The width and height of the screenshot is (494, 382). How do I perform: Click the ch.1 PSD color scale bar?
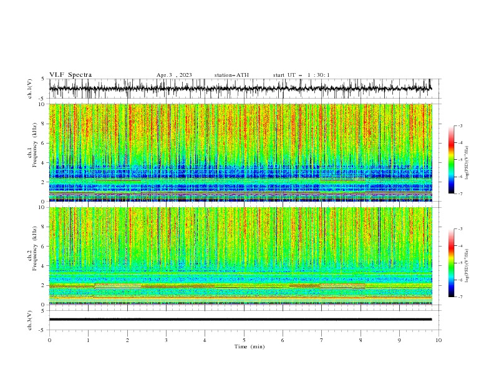click(x=451, y=160)
